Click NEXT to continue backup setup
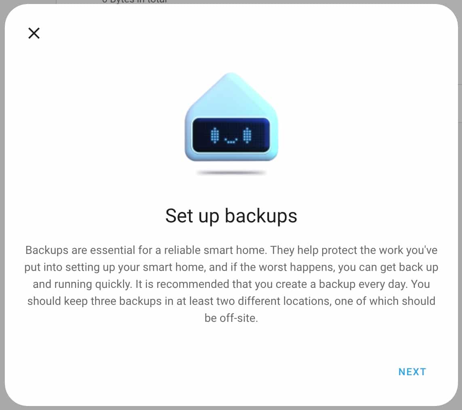Screen dimensions: 462x410 [x=412, y=372]
